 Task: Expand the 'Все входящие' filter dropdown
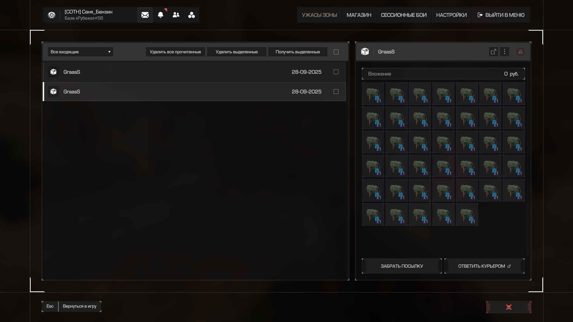point(81,52)
